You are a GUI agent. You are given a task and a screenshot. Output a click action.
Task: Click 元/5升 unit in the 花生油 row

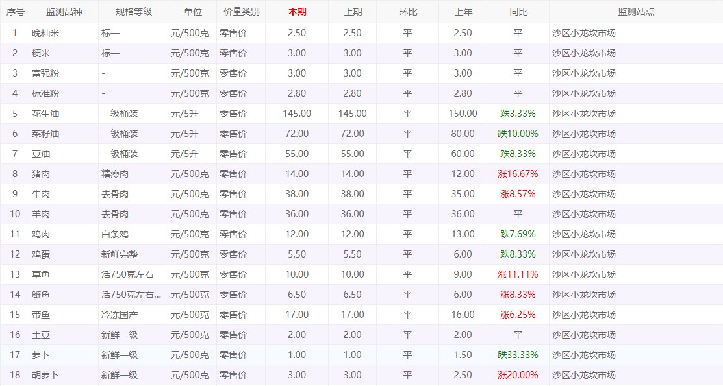click(x=184, y=114)
